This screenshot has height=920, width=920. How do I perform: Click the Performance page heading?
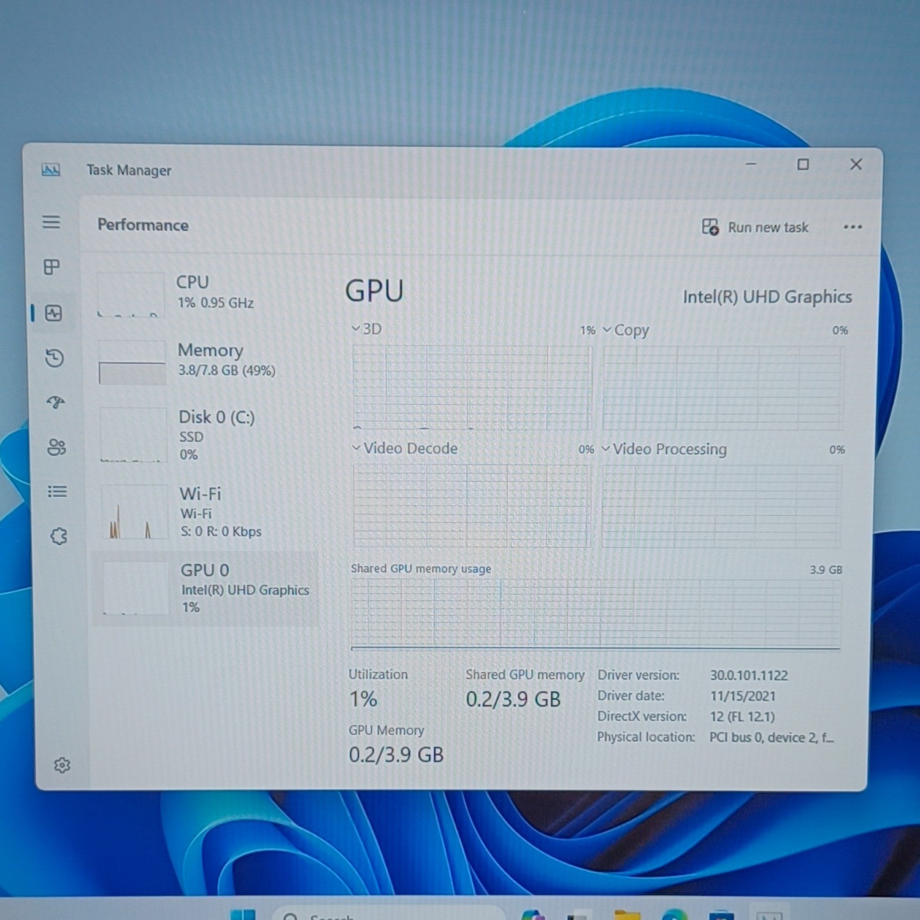143,224
